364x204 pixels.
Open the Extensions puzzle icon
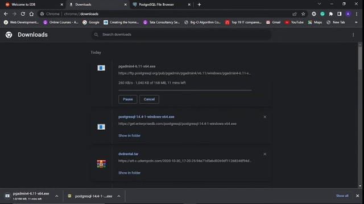(331, 14)
